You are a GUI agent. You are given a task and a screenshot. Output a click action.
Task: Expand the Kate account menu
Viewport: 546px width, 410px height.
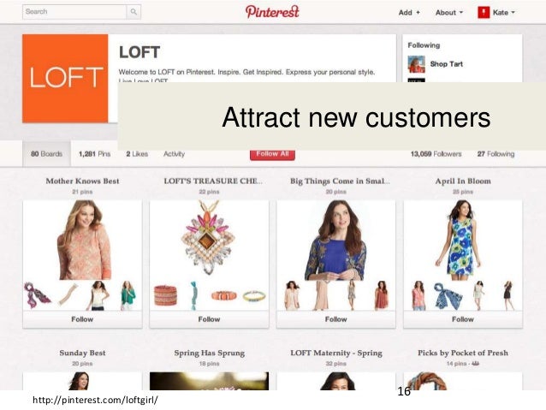click(x=503, y=13)
